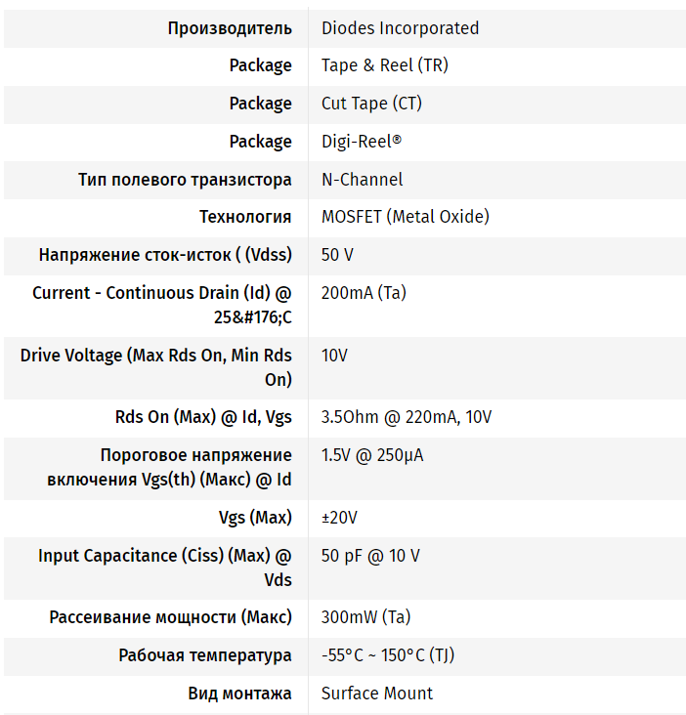Image resolution: width=686 pixels, height=715 pixels.
Task: Click the Cut Tape (CT) package value
Action: tap(371, 104)
